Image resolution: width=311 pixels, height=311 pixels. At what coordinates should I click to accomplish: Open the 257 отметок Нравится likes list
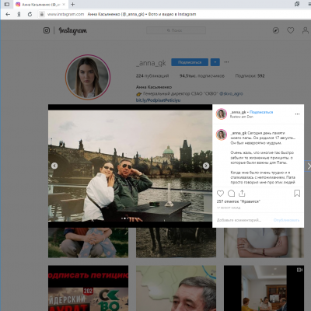click(x=239, y=201)
